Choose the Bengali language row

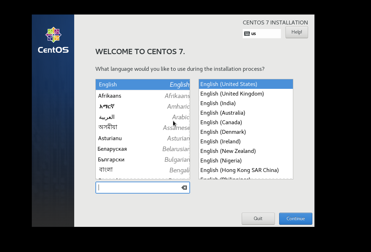[x=143, y=170]
